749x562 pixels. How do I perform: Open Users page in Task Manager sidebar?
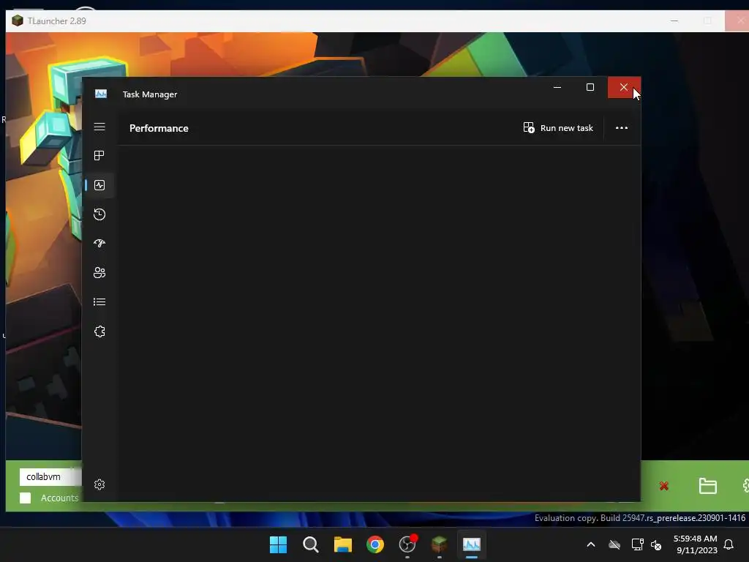coord(99,272)
